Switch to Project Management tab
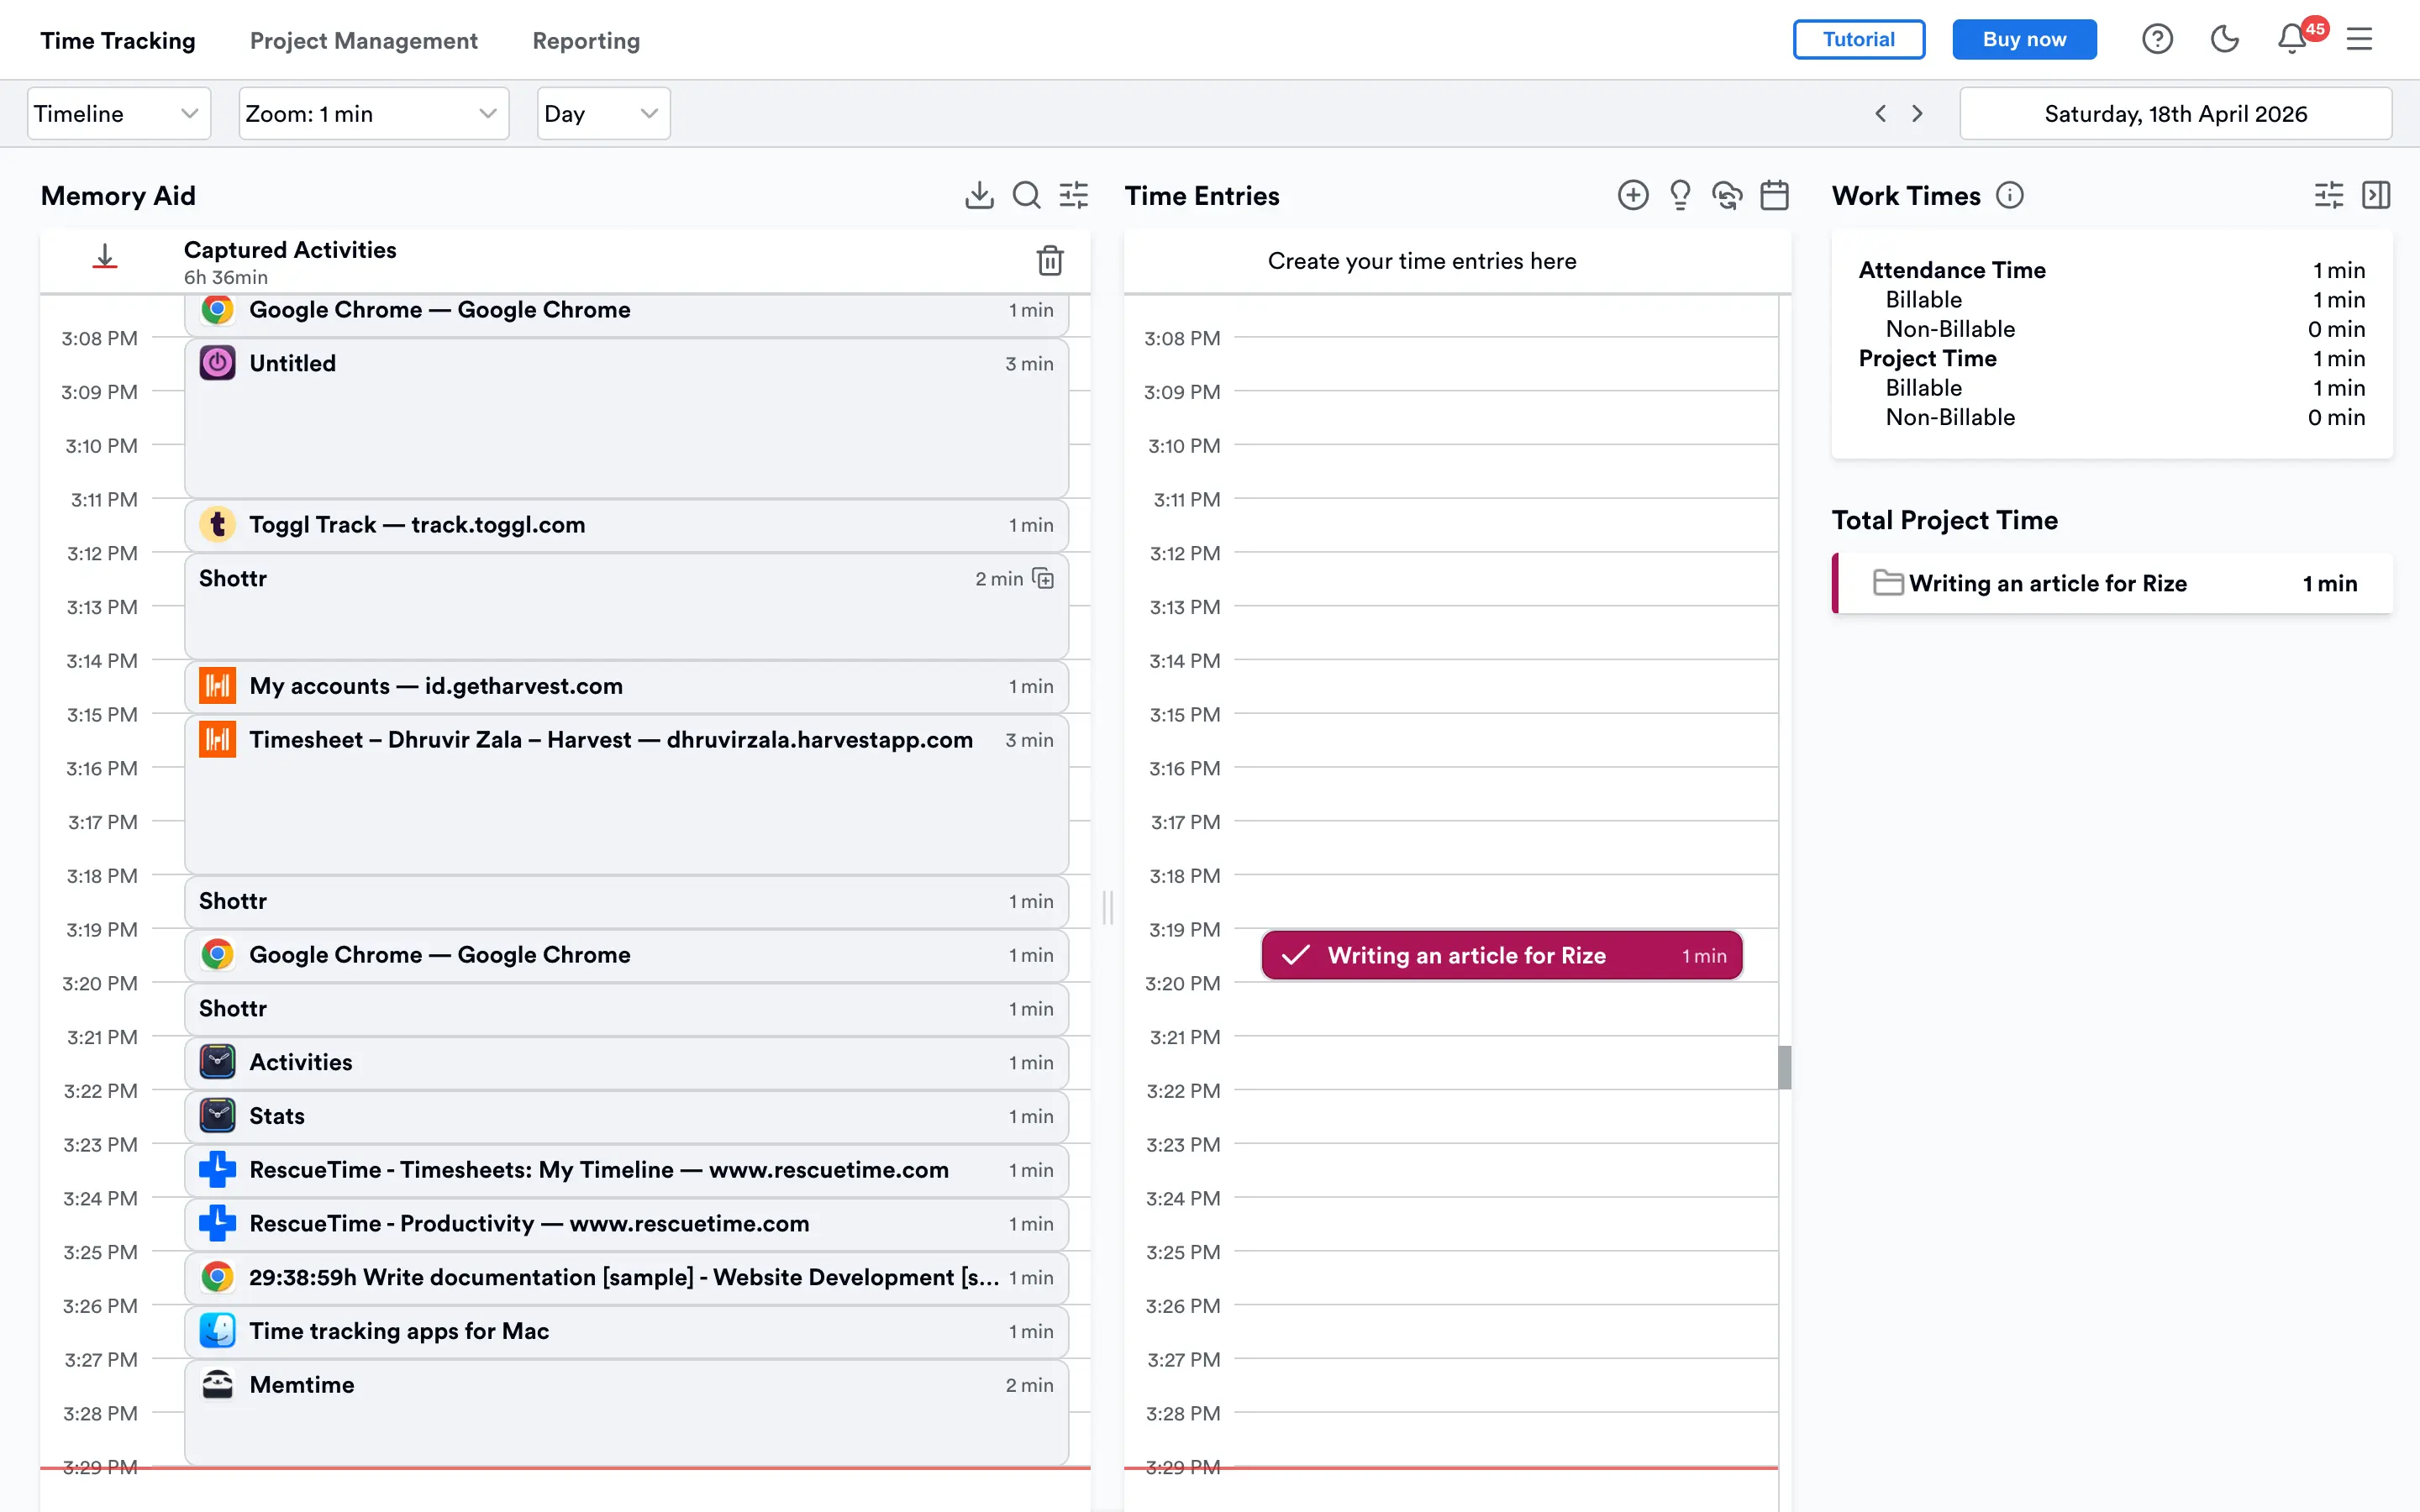Viewport: 2420px width, 1512px height. click(363, 41)
